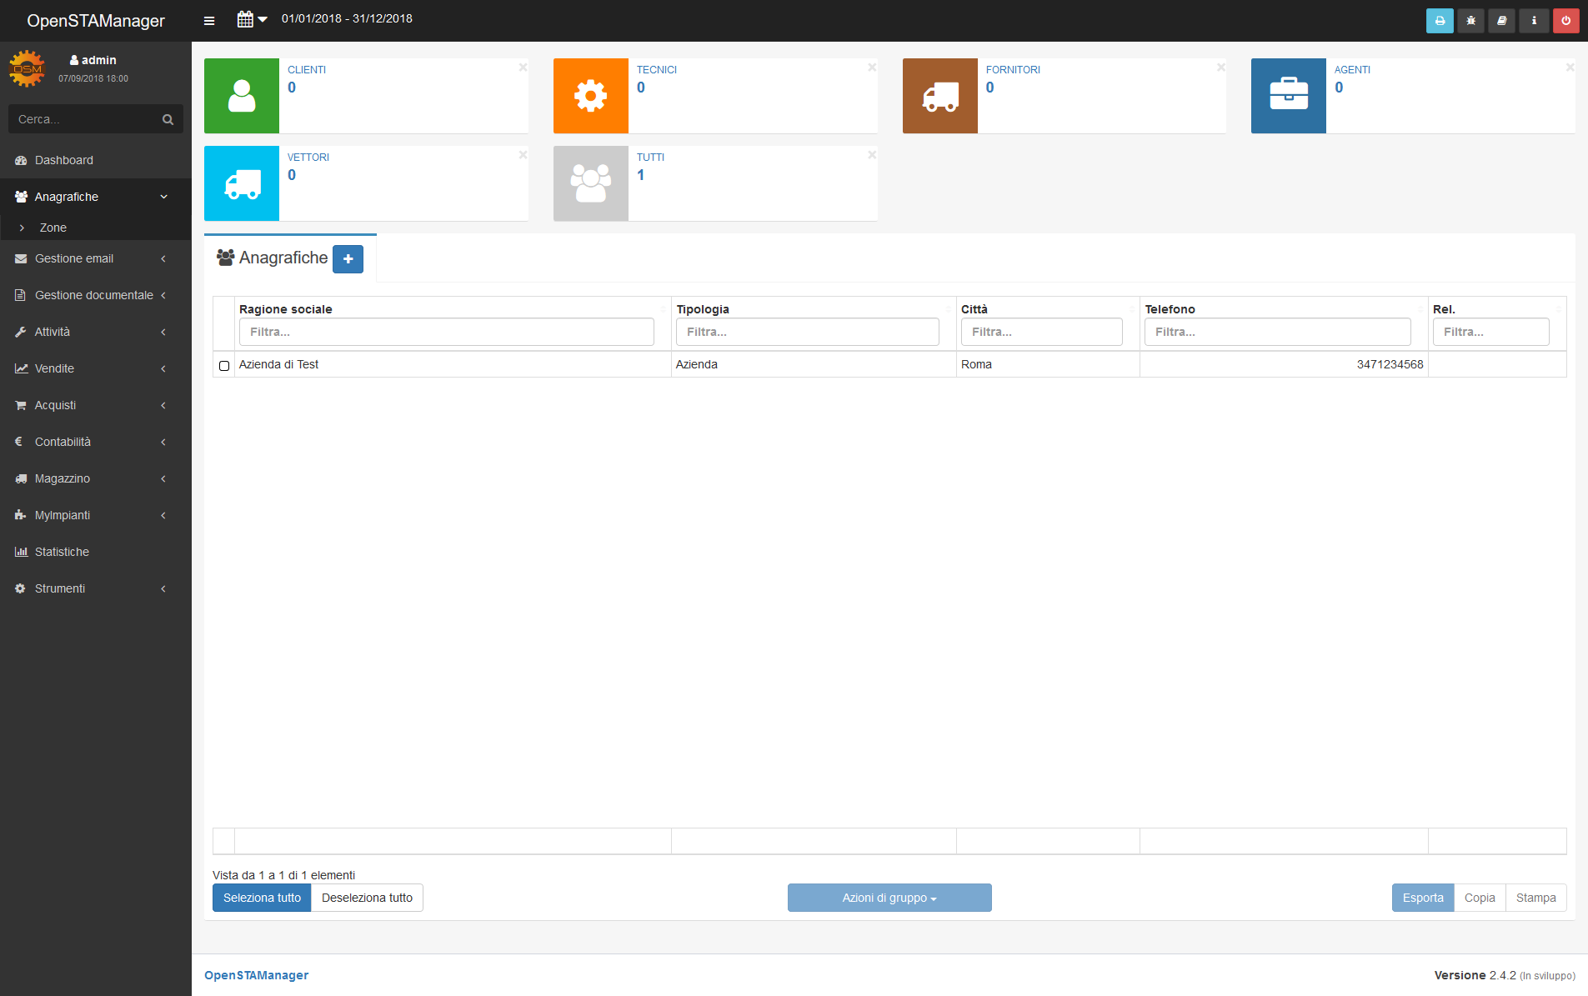The image size is (1588, 996).
Task: Click the Stampa button
Action: coord(1536,898)
